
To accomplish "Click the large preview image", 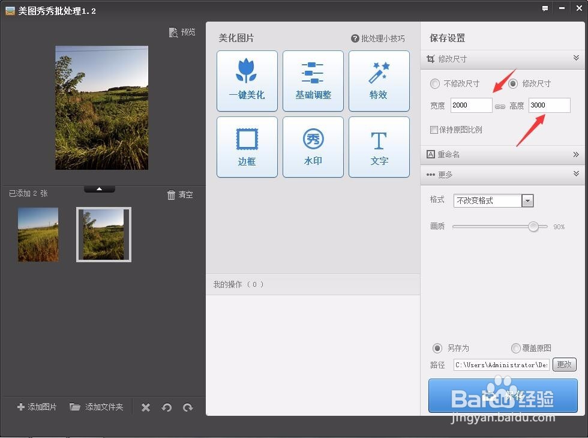I will click(x=101, y=108).
